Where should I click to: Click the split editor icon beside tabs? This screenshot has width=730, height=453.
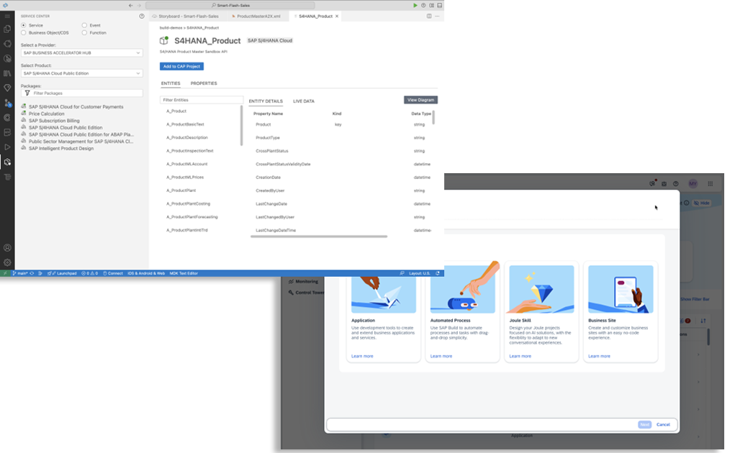[x=430, y=16]
